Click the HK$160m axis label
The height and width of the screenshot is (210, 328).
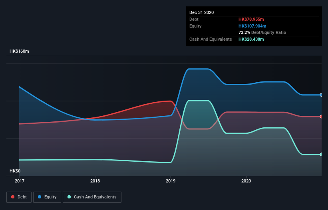point(19,51)
